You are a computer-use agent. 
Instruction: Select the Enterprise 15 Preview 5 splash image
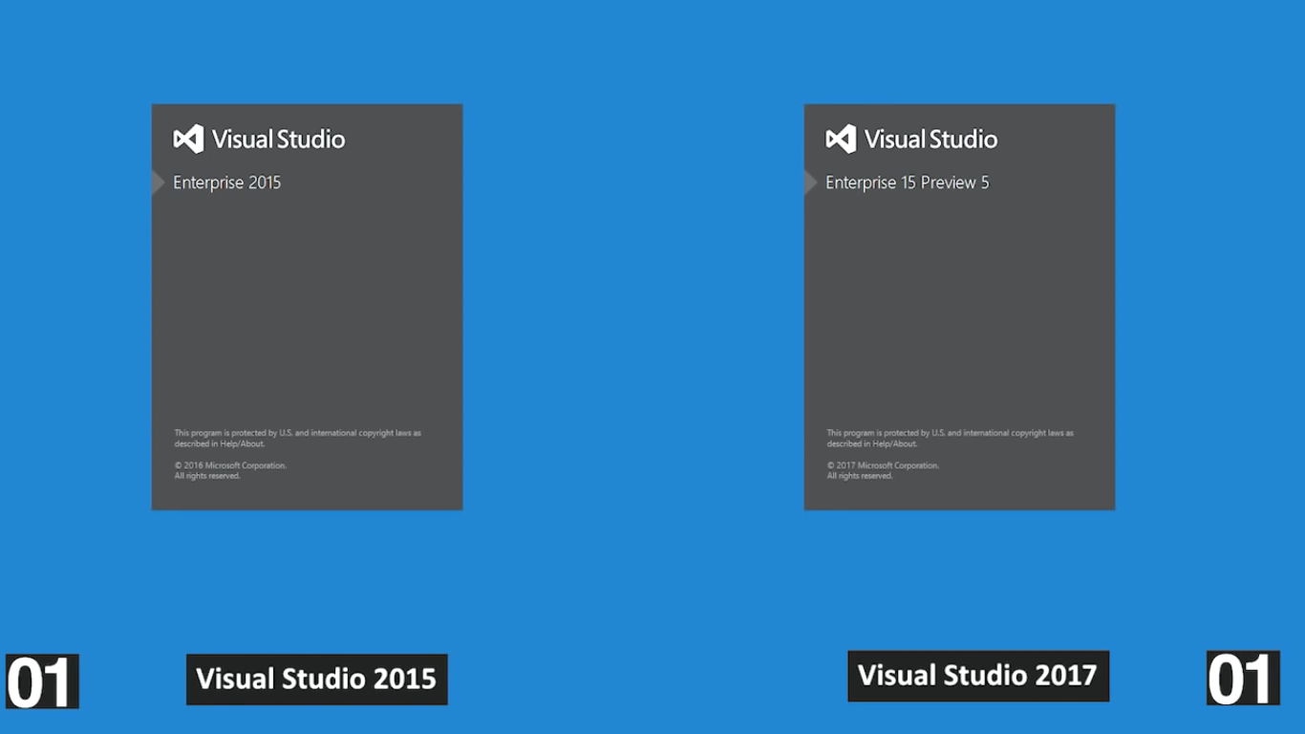[x=959, y=307]
